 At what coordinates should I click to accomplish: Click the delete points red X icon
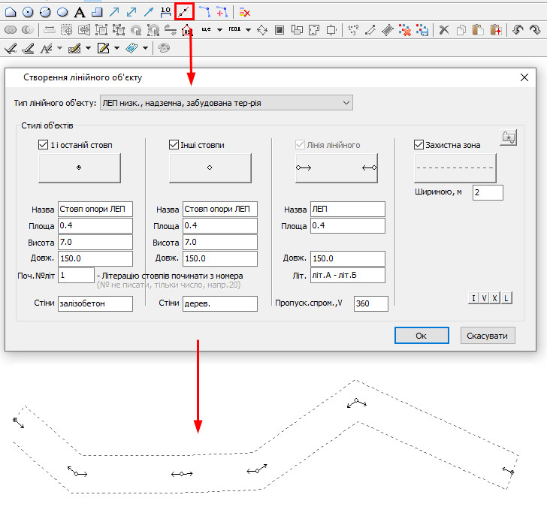[x=405, y=30]
